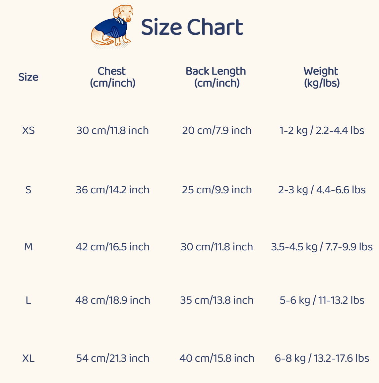Select the 35 cm/13.8 inch back length
This screenshot has height=383, width=379.
pyautogui.click(x=217, y=300)
